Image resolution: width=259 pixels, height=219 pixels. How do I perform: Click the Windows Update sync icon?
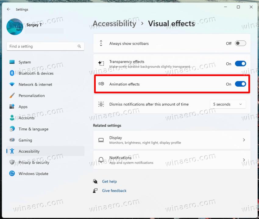pyautogui.click(x=12, y=173)
